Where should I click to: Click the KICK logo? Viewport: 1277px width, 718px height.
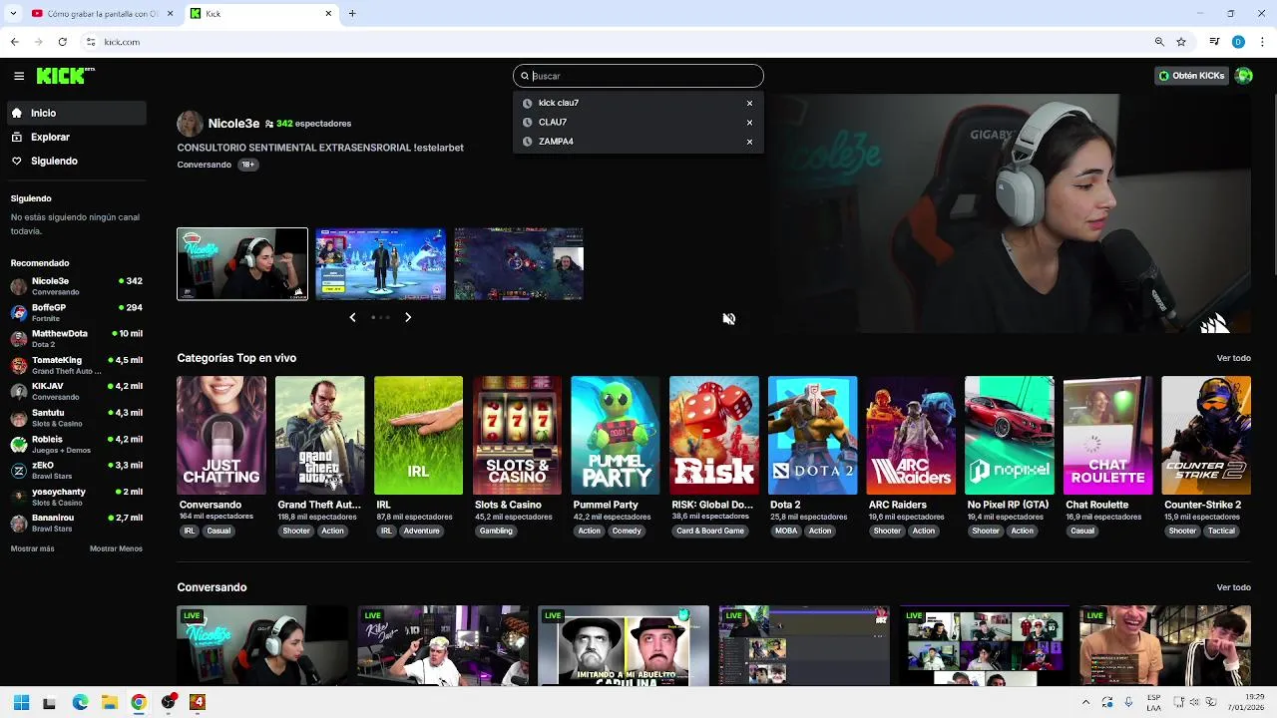coord(65,76)
